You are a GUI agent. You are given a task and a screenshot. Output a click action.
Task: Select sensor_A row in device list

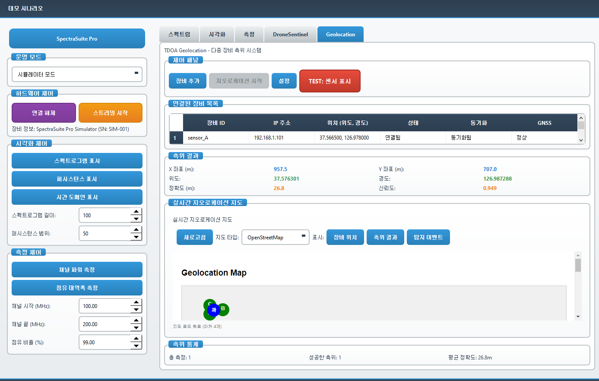(216, 138)
